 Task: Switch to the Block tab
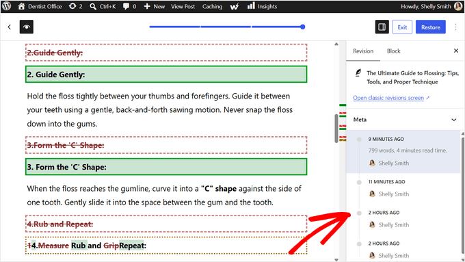pyautogui.click(x=393, y=51)
